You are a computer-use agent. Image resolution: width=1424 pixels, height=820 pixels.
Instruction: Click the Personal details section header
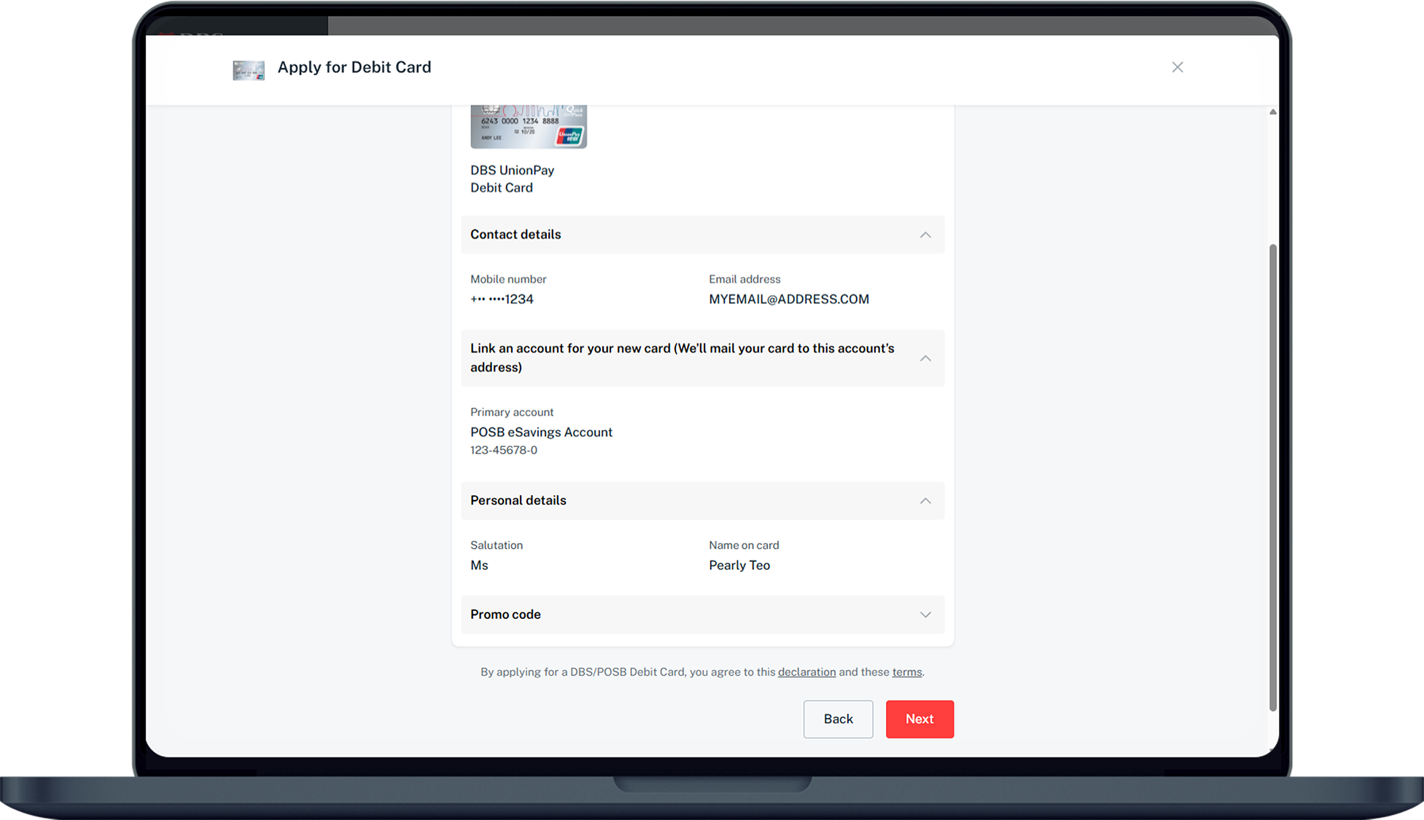click(x=518, y=501)
